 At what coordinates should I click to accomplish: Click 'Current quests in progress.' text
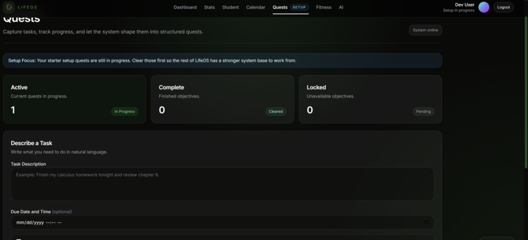(x=39, y=96)
